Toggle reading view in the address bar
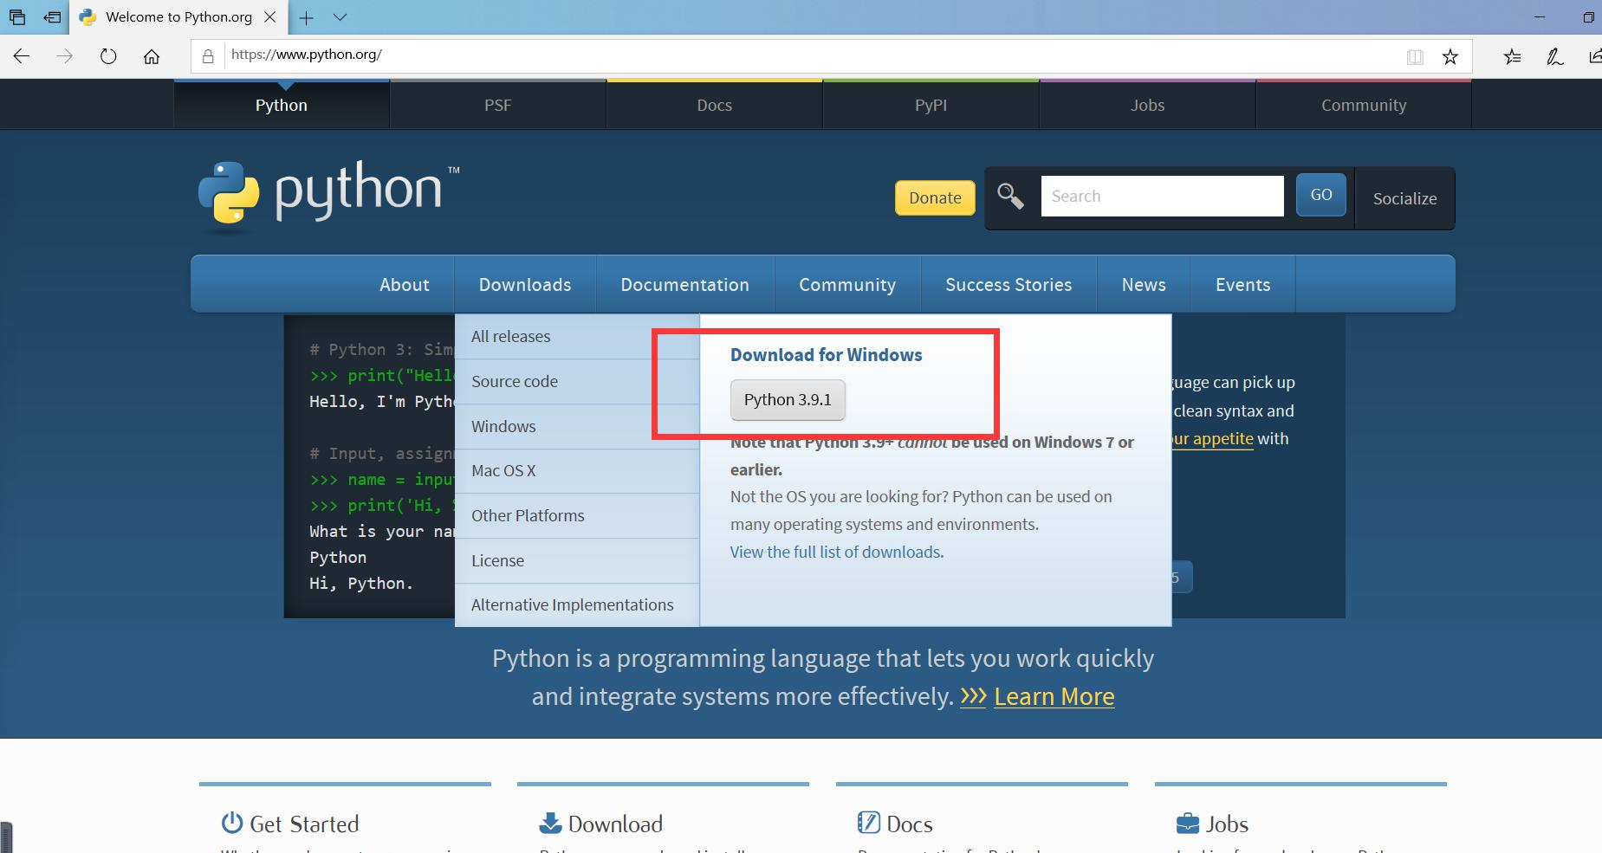This screenshot has height=853, width=1602. point(1414,55)
